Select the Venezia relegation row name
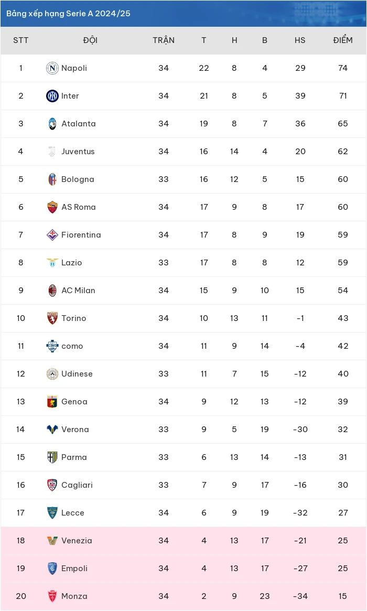 pyautogui.click(x=77, y=541)
